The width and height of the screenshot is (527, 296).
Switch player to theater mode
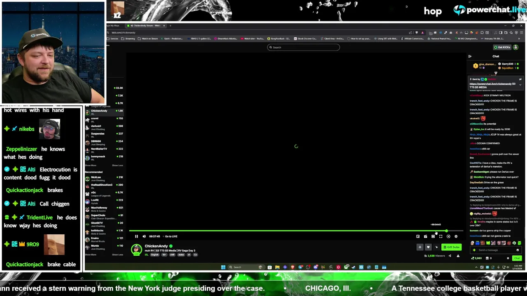433,236
